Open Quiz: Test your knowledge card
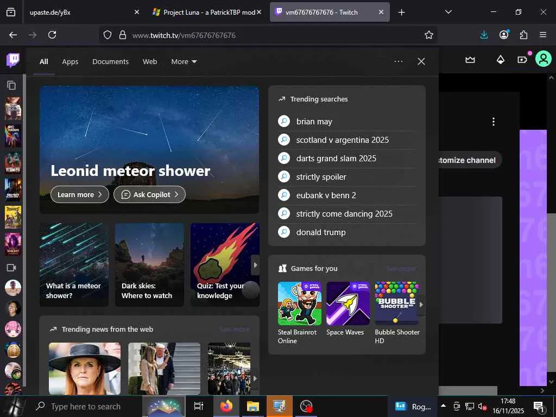The width and height of the screenshot is (556, 417). [x=225, y=264]
